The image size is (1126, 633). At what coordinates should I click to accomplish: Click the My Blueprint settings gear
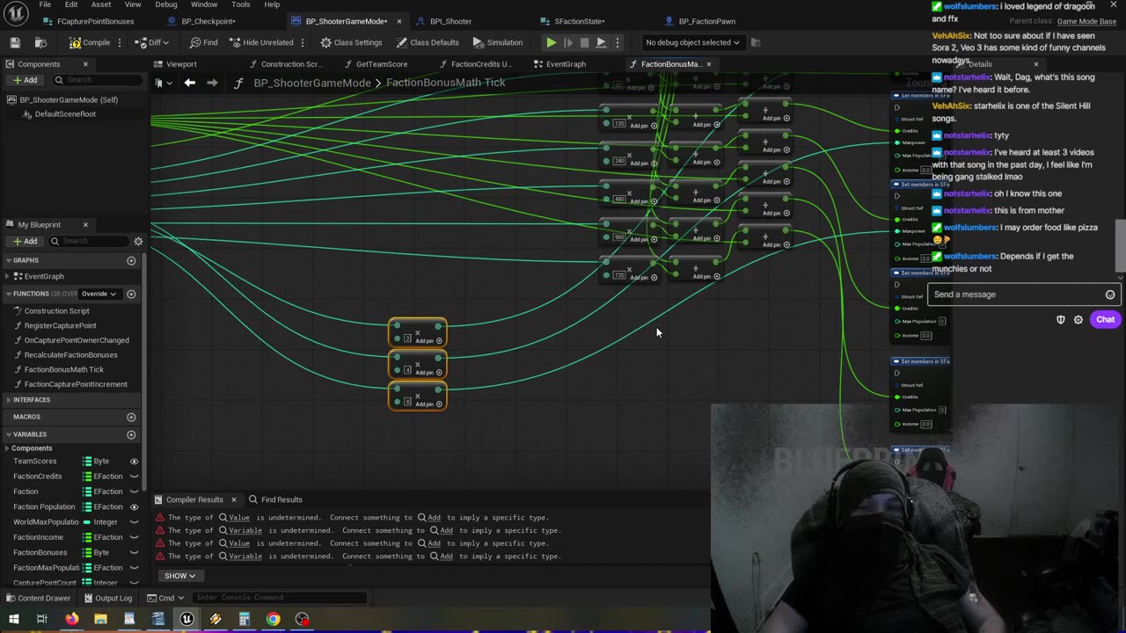pyautogui.click(x=138, y=241)
